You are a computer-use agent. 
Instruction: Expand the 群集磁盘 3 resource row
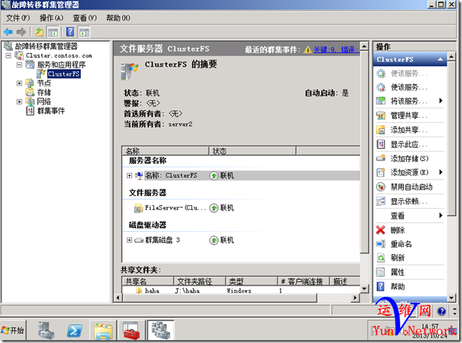(129, 240)
